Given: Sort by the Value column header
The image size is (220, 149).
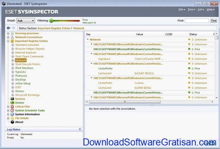Looking at the screenshot, I should click(139, 34).
